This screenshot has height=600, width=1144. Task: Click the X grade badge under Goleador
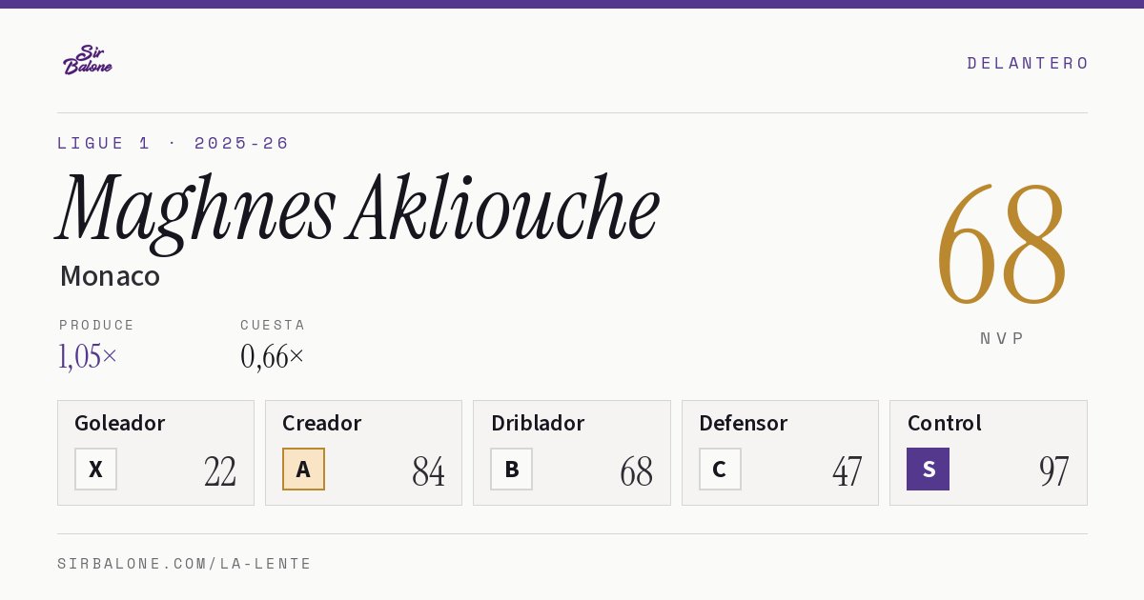pos(95,469)
